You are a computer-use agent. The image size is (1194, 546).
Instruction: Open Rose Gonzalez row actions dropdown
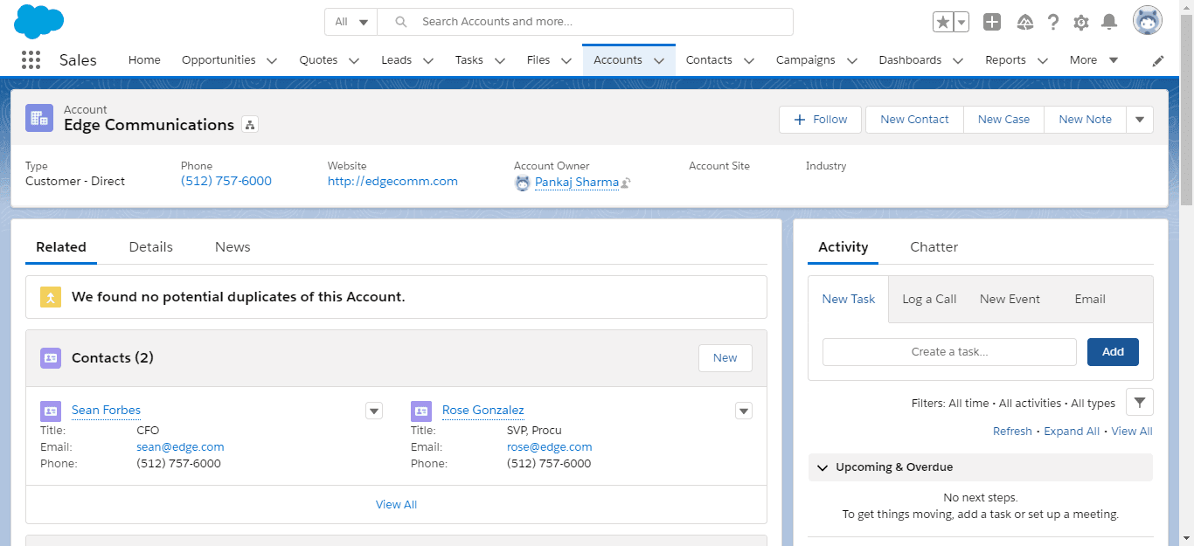point(744,411)
